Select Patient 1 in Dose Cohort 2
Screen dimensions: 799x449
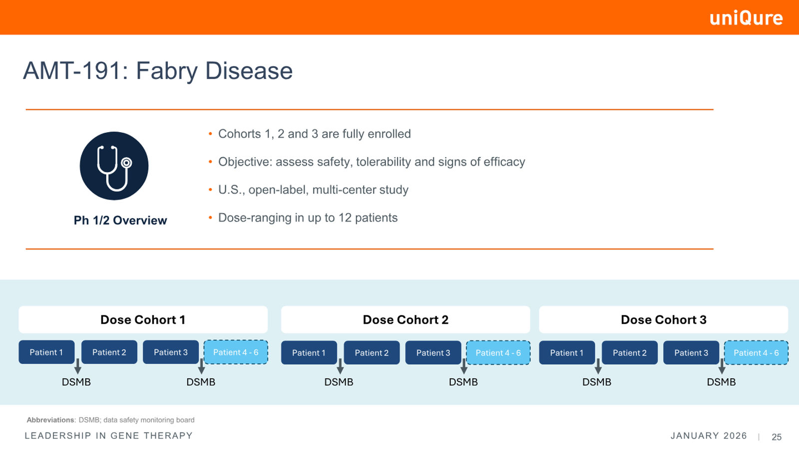[x=309, y=353]
